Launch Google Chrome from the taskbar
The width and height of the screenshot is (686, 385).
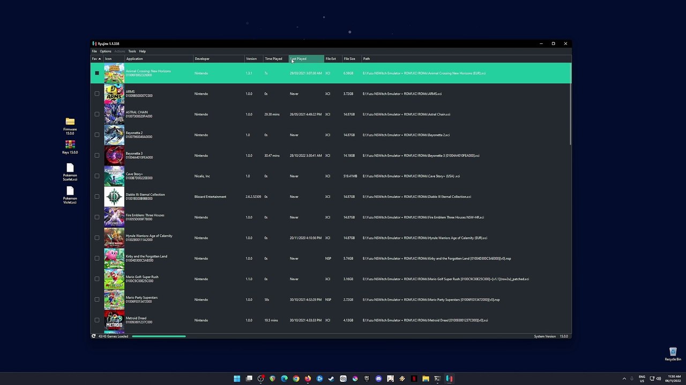tap(296, 379)
